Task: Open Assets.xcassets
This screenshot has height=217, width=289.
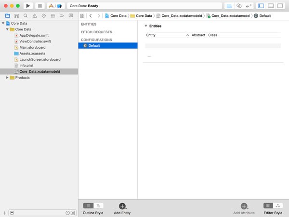Action: [39, 54]
